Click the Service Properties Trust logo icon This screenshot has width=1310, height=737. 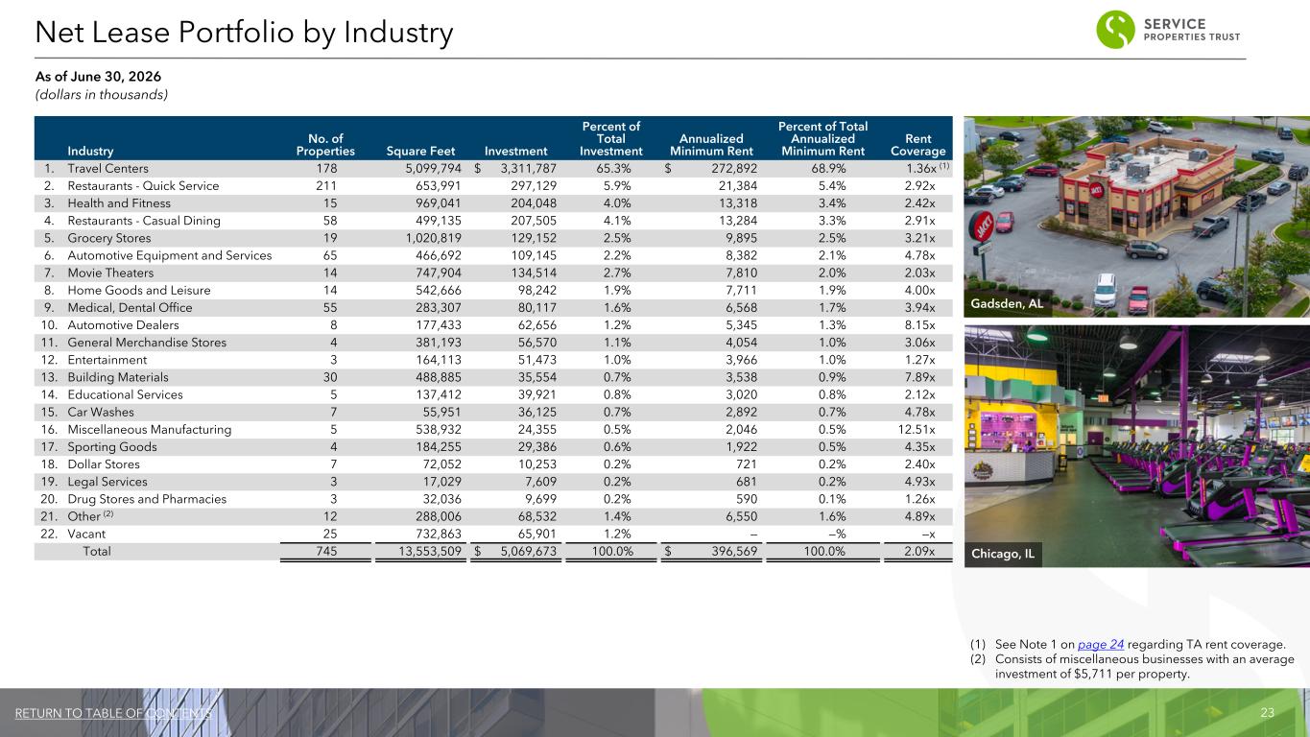click(1115, 30)
